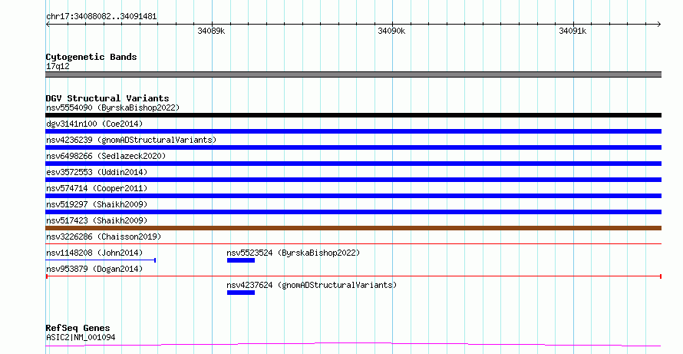This screenshot has width=683, height=354.
Task: Open nsv4237624 (gnomADStructuralVariants) label
Action: pyautogui.click(x=312, y=285)
